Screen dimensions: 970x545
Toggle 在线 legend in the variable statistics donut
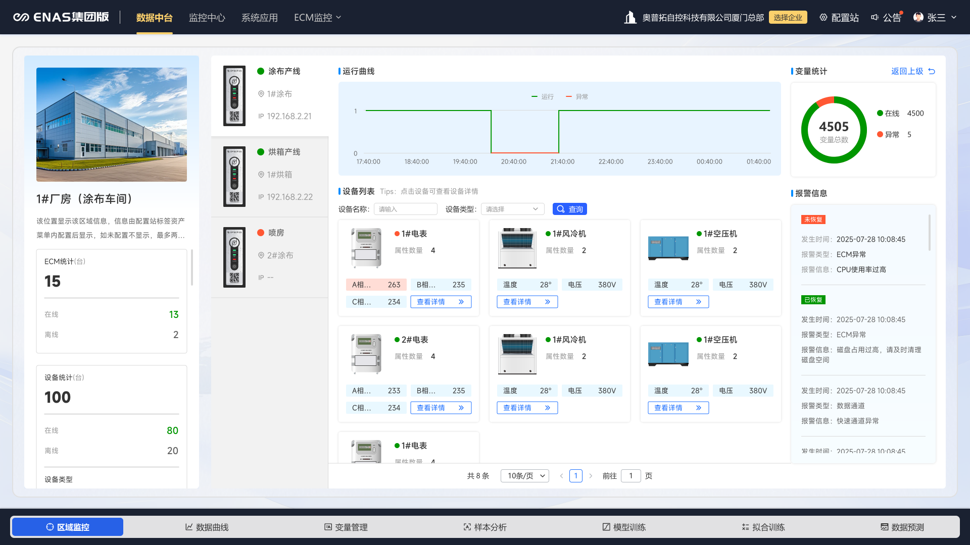point(888,113)
